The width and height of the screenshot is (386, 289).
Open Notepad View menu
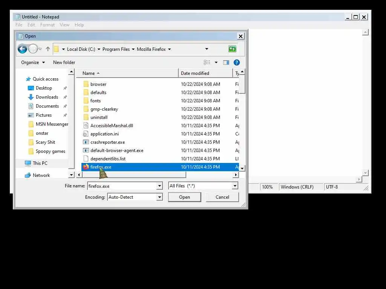coord(64,25)
